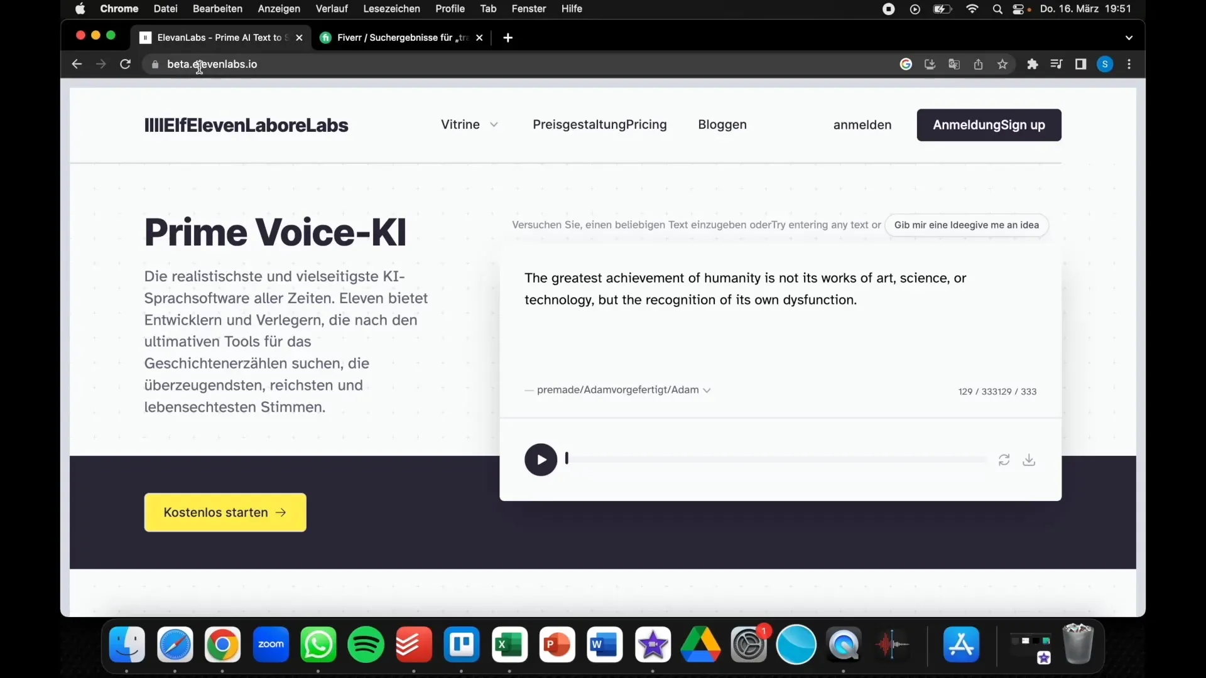Open the media control icon in toolbar
The image size is (1206, 678).
coord(1057,64)
